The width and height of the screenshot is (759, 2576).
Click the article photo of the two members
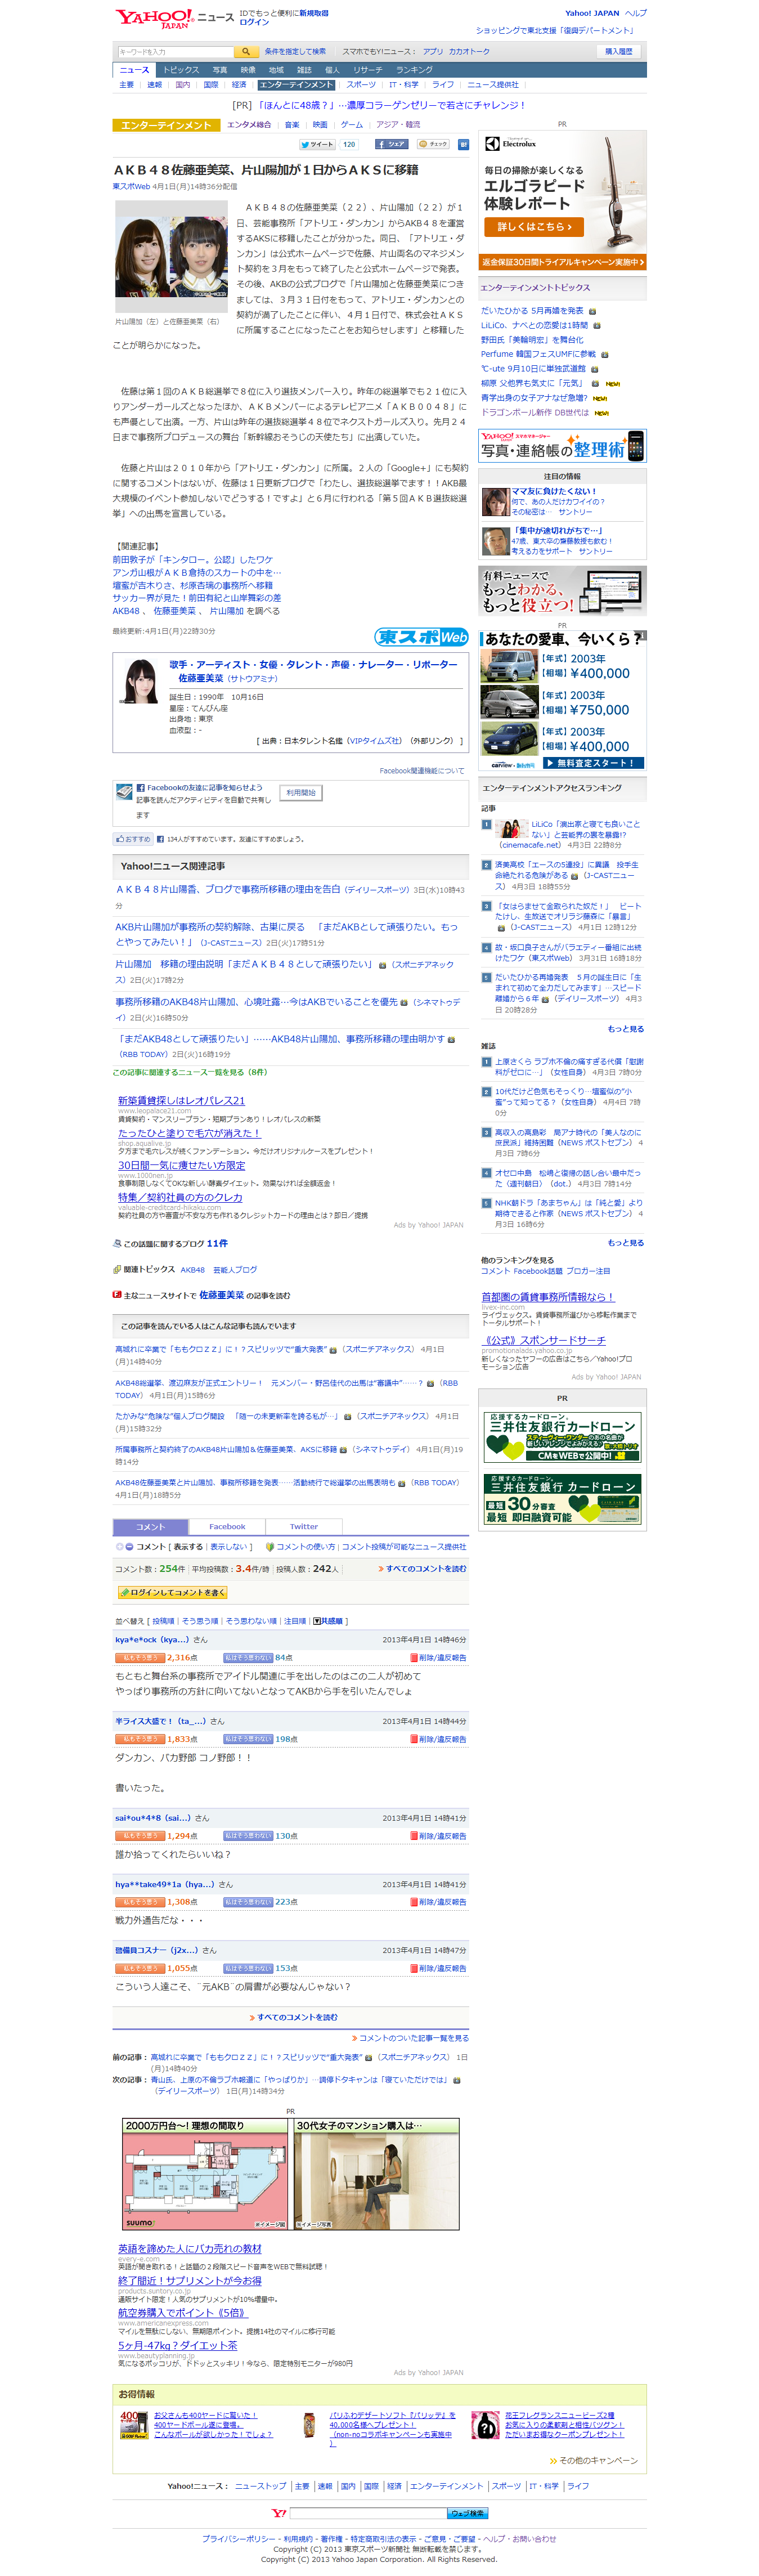pos(171,258)
